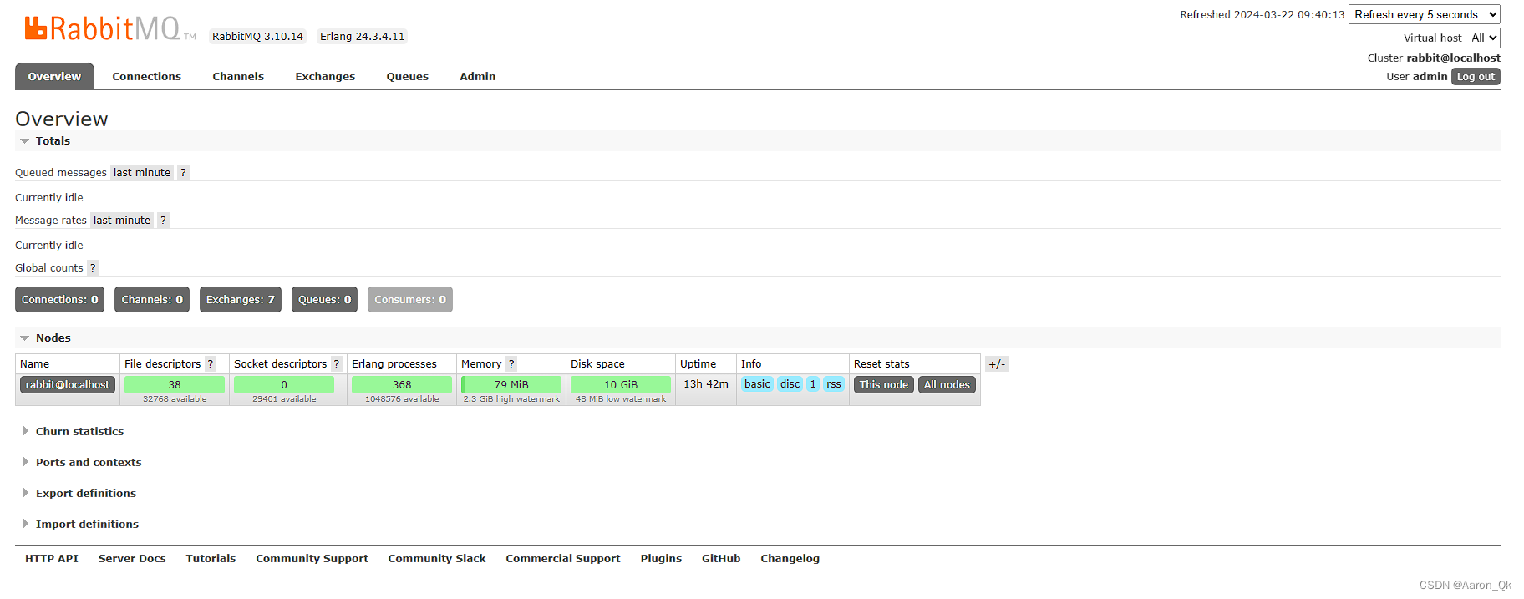
Task: Open rabbit@localhost node details
Action: click(68, 385)
